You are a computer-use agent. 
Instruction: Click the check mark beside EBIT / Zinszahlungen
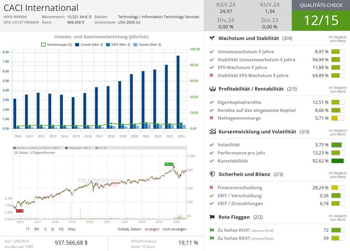tap(212, 203)
